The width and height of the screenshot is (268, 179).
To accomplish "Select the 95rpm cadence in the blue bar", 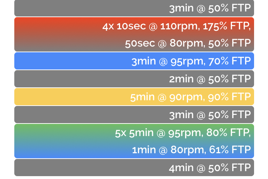I will [188, 62].
